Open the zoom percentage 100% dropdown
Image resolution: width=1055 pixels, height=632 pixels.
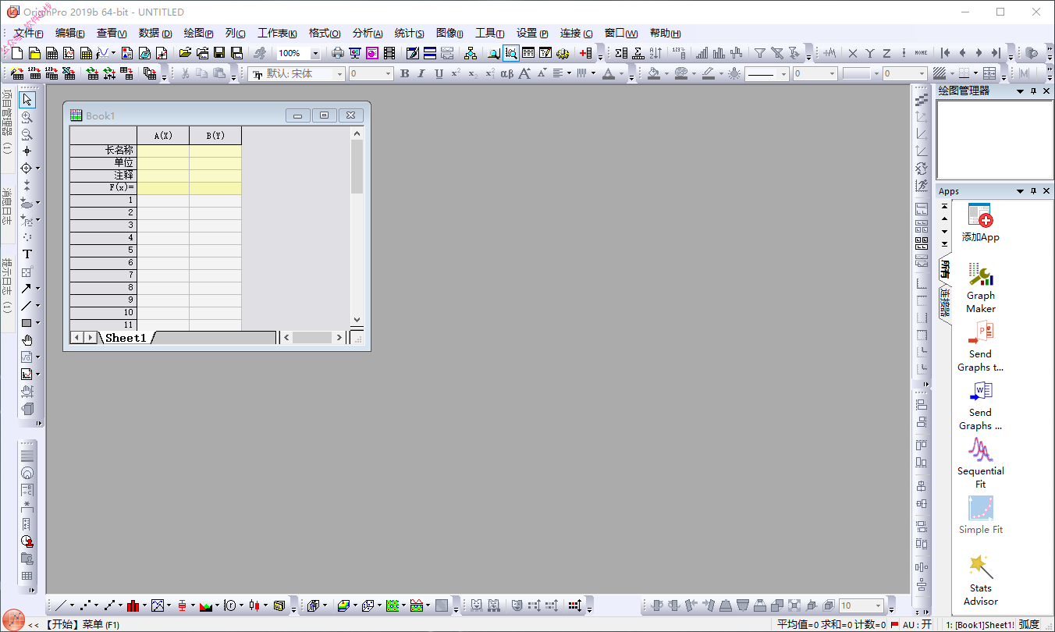(315, 54)
